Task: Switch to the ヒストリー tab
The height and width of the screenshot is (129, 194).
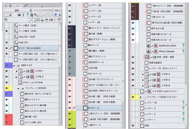Action: (31, 6)
